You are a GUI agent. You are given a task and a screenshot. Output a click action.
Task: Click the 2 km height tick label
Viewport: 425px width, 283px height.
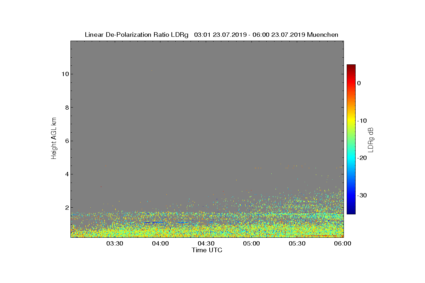pyautogui.click(x=66, y=208)
